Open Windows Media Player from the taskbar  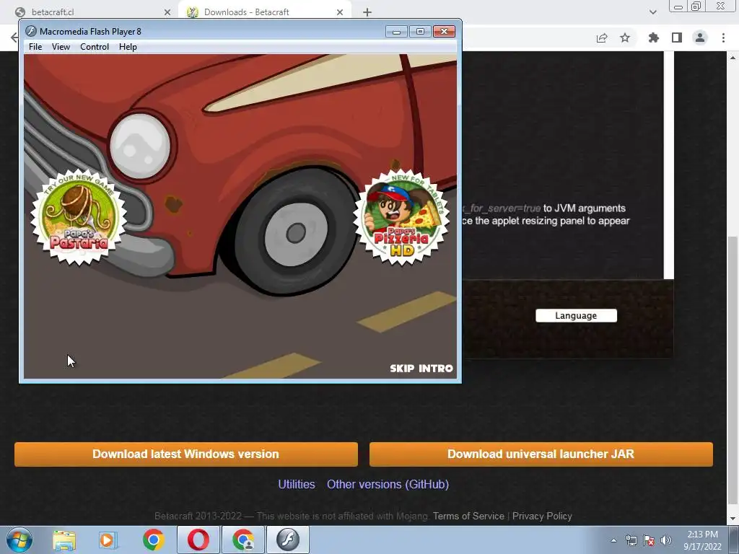click(x=108, y=540)
